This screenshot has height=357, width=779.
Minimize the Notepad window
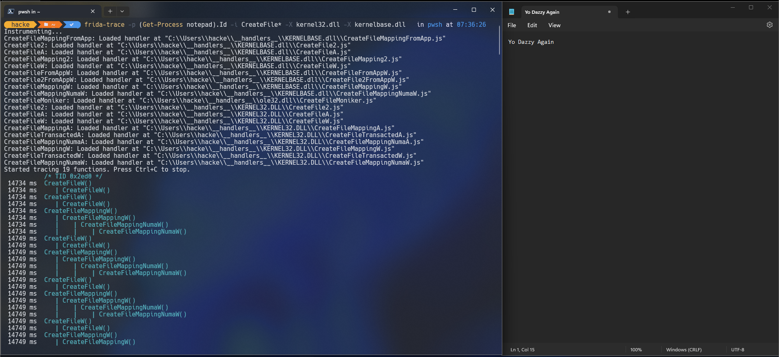[x=733, y=7]
